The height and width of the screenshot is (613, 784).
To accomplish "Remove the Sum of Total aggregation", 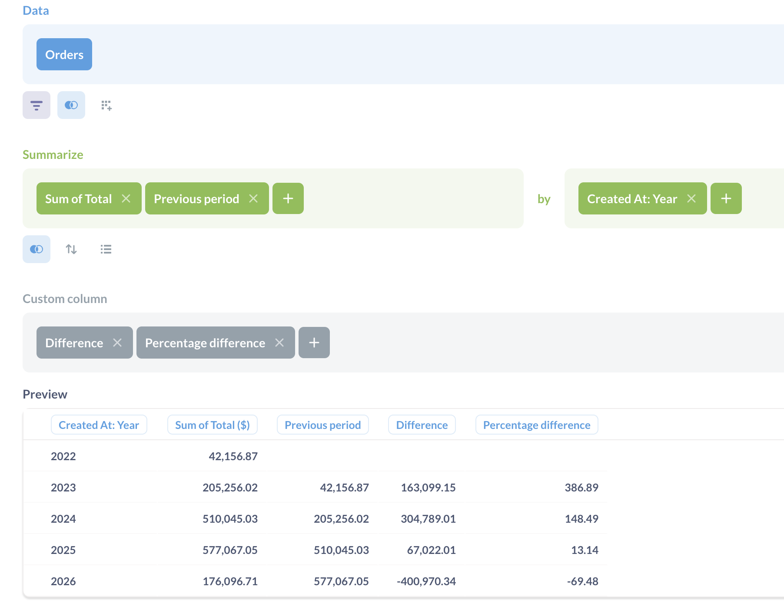I will coord(126,198).
